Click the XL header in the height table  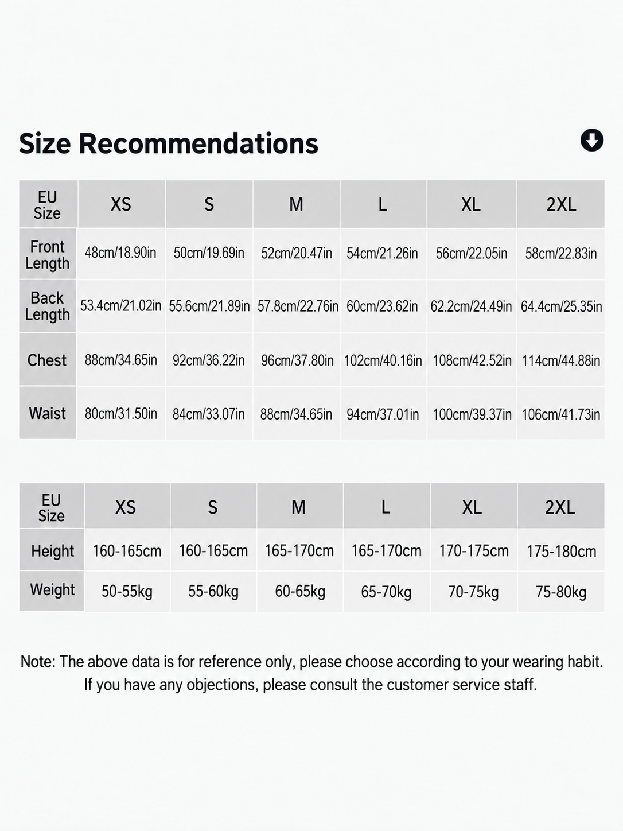472,507
